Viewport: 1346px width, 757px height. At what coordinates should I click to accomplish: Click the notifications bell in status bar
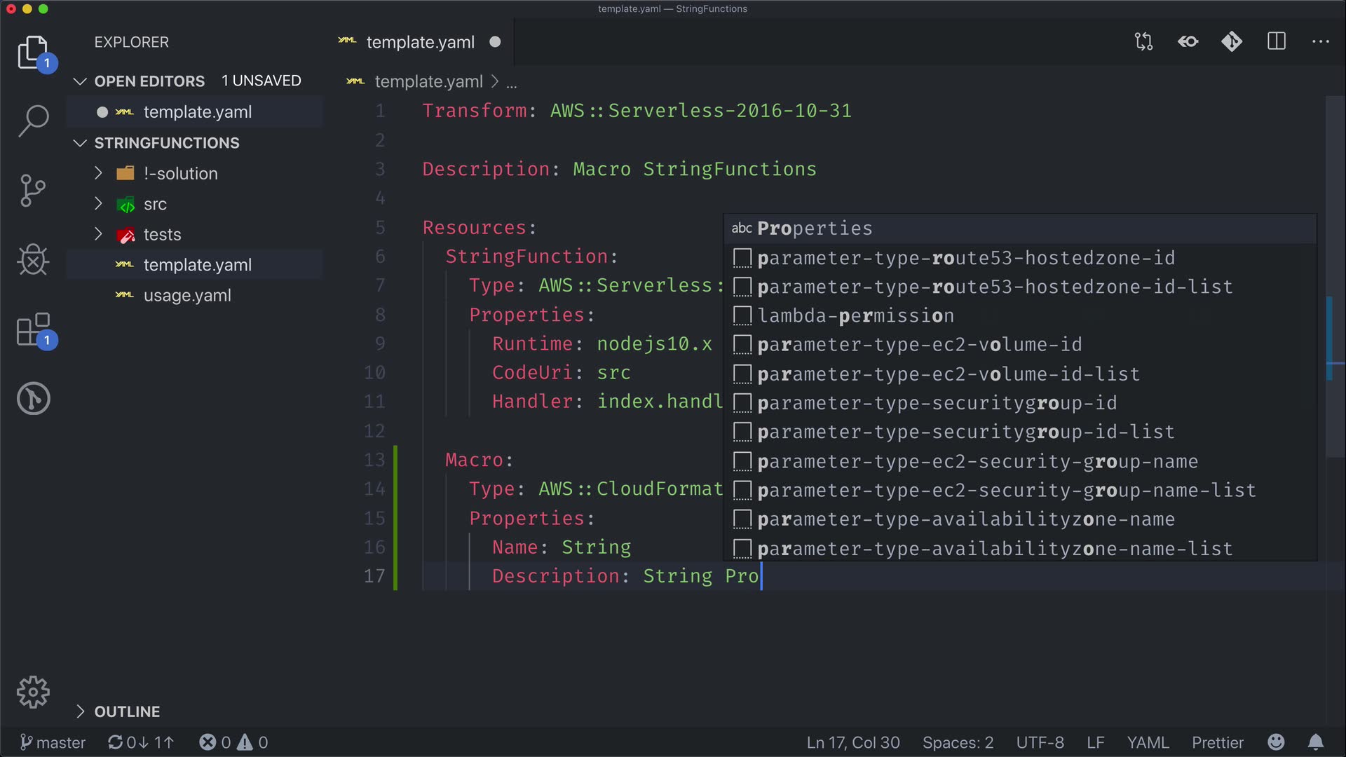click(1316, 742)
